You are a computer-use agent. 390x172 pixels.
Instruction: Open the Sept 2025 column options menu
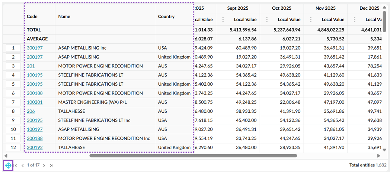223,19
